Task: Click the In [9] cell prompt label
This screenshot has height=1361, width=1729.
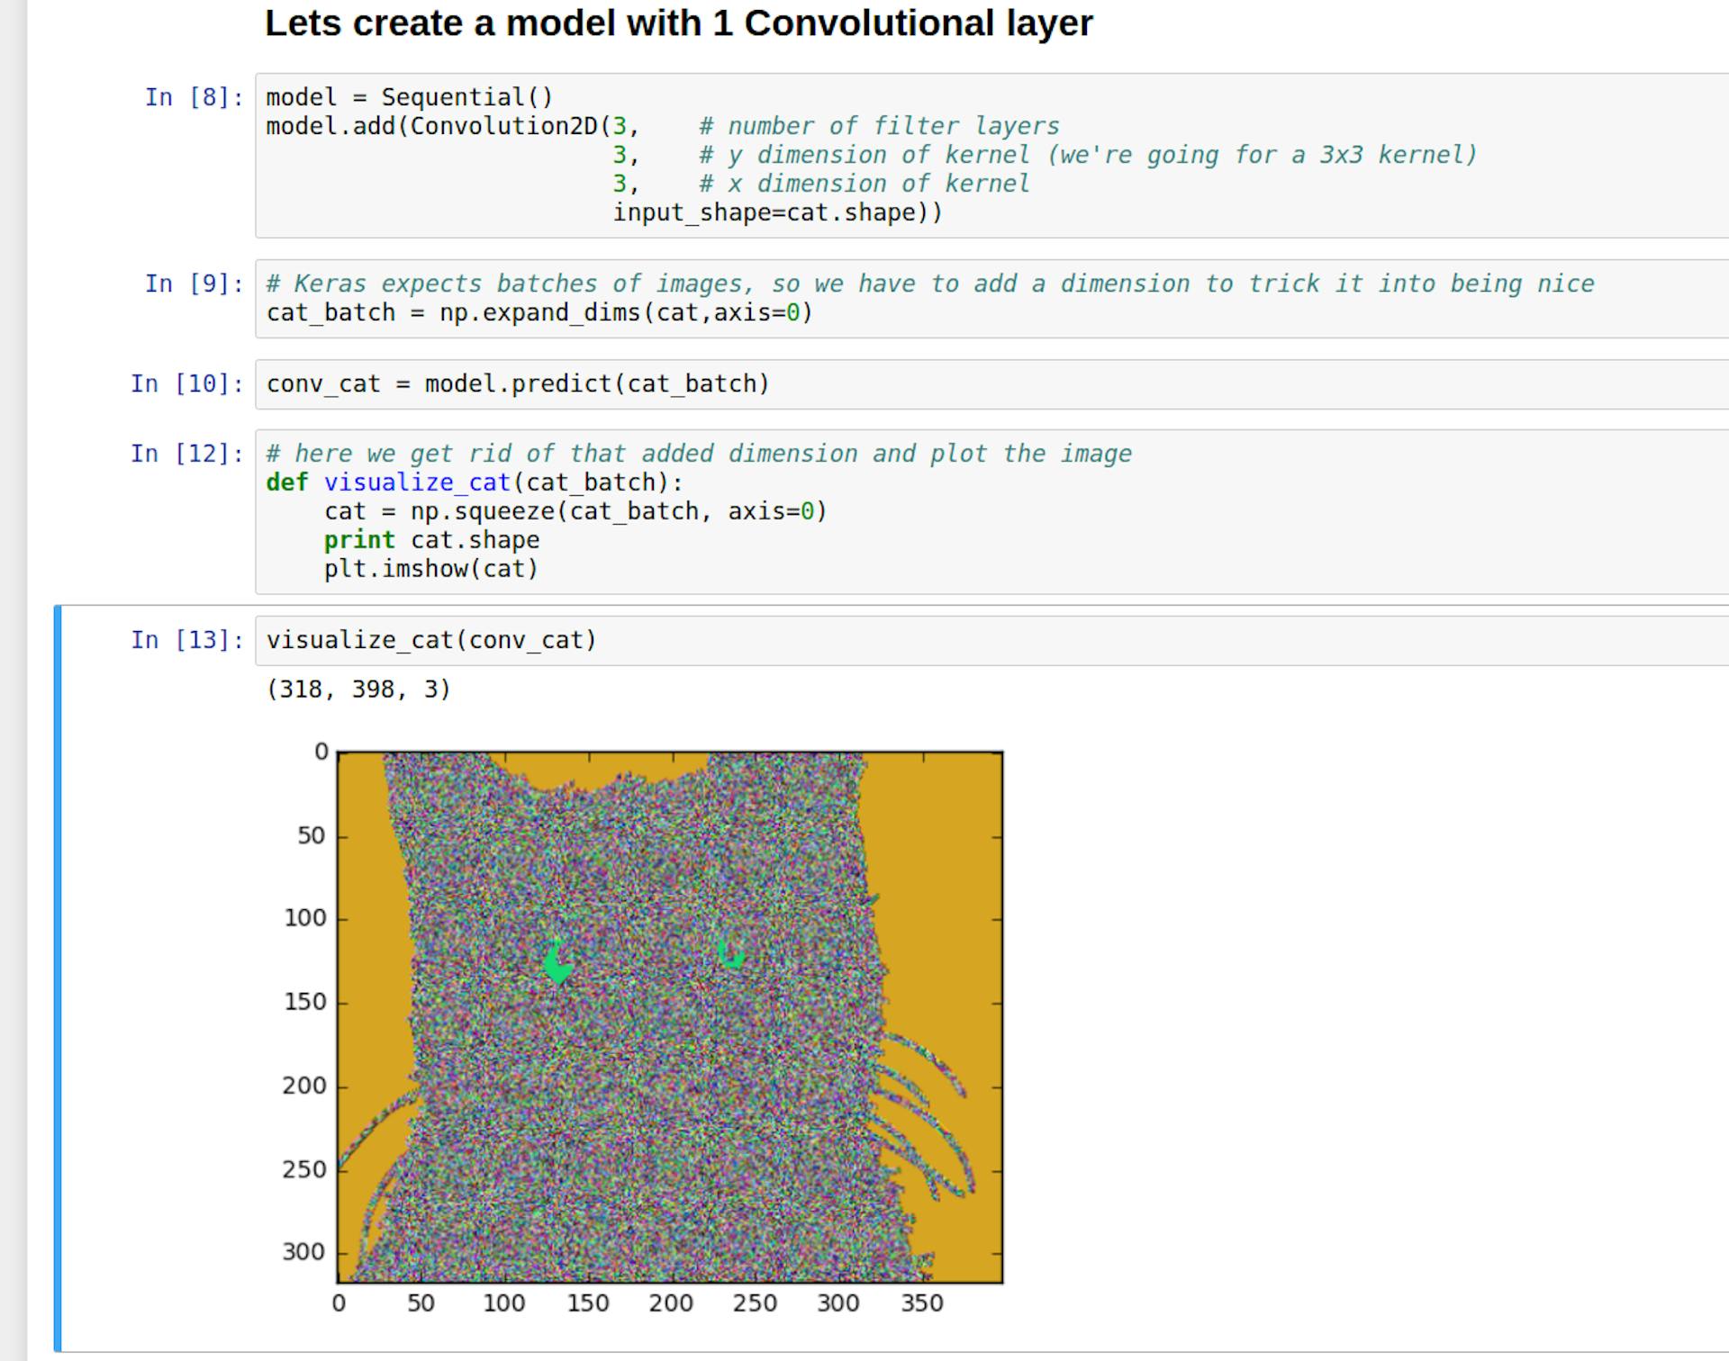Action: (191, 283)
